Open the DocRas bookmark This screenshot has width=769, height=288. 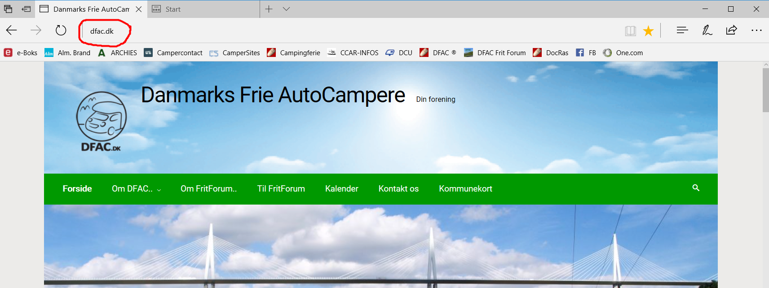point(551,53)
